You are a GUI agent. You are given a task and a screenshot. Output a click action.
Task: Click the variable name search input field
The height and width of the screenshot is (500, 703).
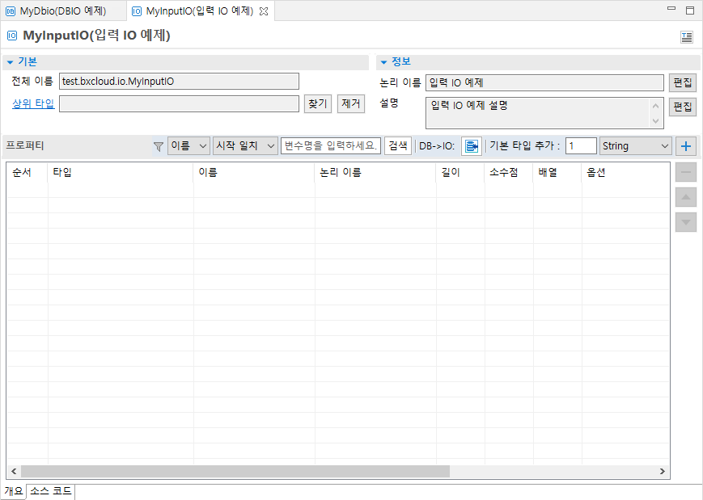click(x=331, y=146)
